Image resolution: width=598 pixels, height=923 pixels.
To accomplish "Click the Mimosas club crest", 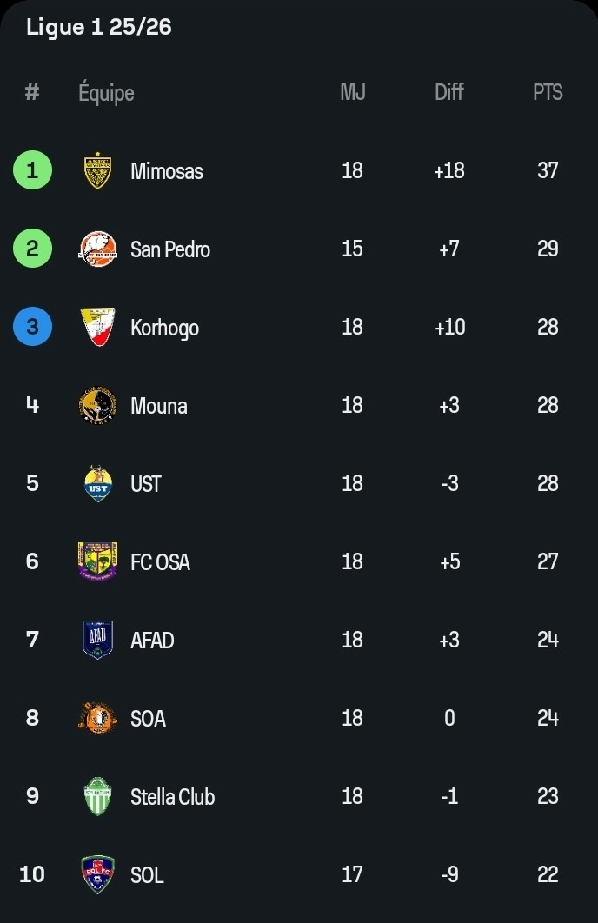I will coord(97,171).
